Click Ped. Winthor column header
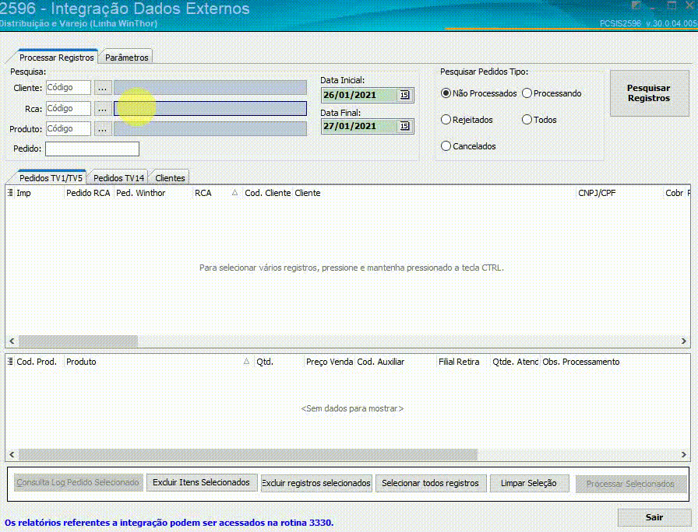This screenshot has height=532, width=698. click(153, 193)
